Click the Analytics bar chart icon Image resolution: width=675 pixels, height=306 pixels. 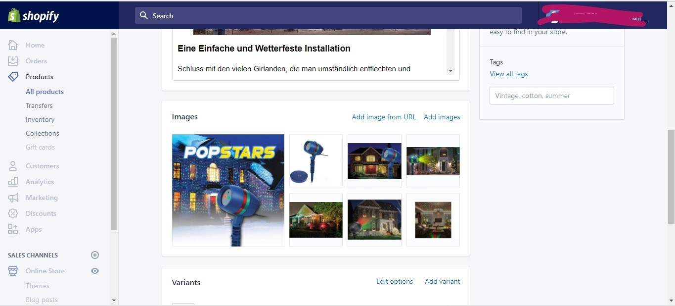click(x=13, y=182)
